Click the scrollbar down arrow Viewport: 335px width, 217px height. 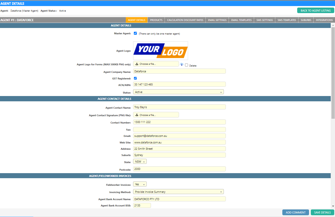click(333, 206)
